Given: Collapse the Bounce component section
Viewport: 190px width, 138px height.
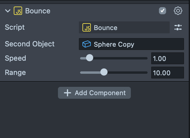Looking at the screenshot, I should click(8, 11).
